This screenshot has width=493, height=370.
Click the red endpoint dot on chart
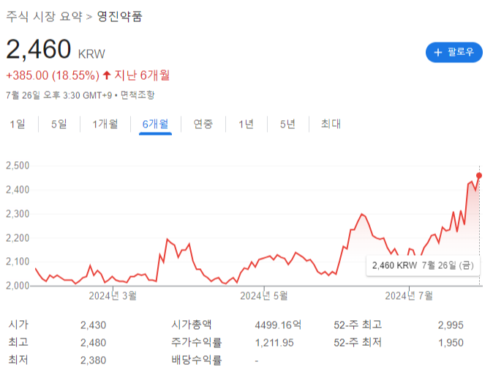pos(479,176)
